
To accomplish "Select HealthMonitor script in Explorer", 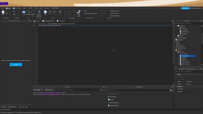I will (186, 32).
